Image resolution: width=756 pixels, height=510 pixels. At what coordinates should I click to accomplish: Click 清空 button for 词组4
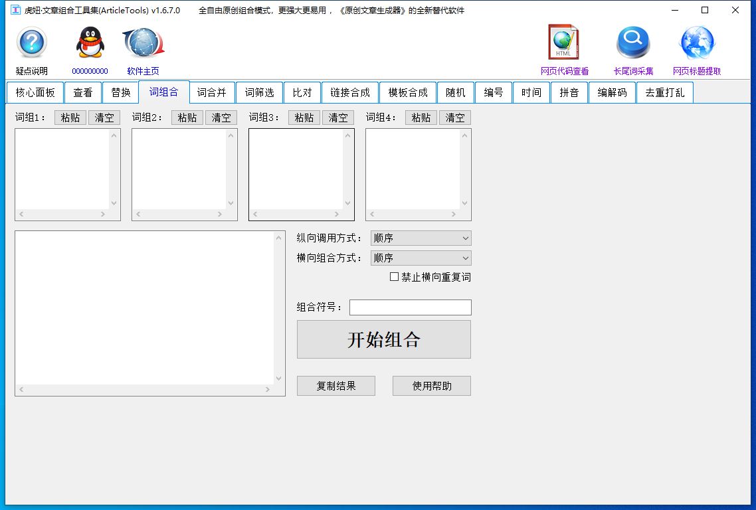click(455, 118)
